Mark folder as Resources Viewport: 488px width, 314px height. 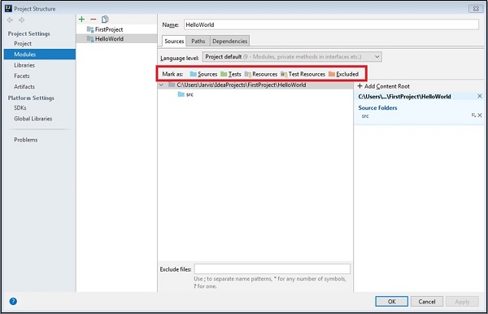[261, 74]
